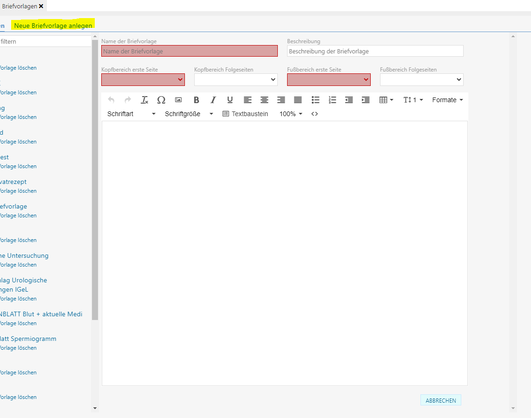Open the 100% zoom dropdown
This screenshot has height=418, width=531.
[291, 114]
